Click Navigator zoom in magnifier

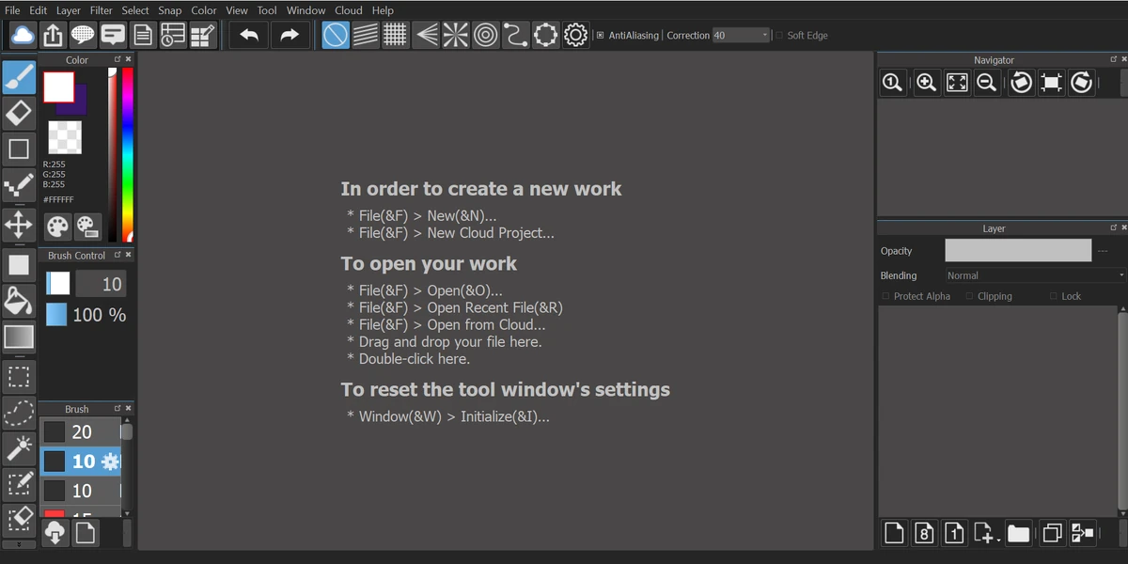click(926, 83)
